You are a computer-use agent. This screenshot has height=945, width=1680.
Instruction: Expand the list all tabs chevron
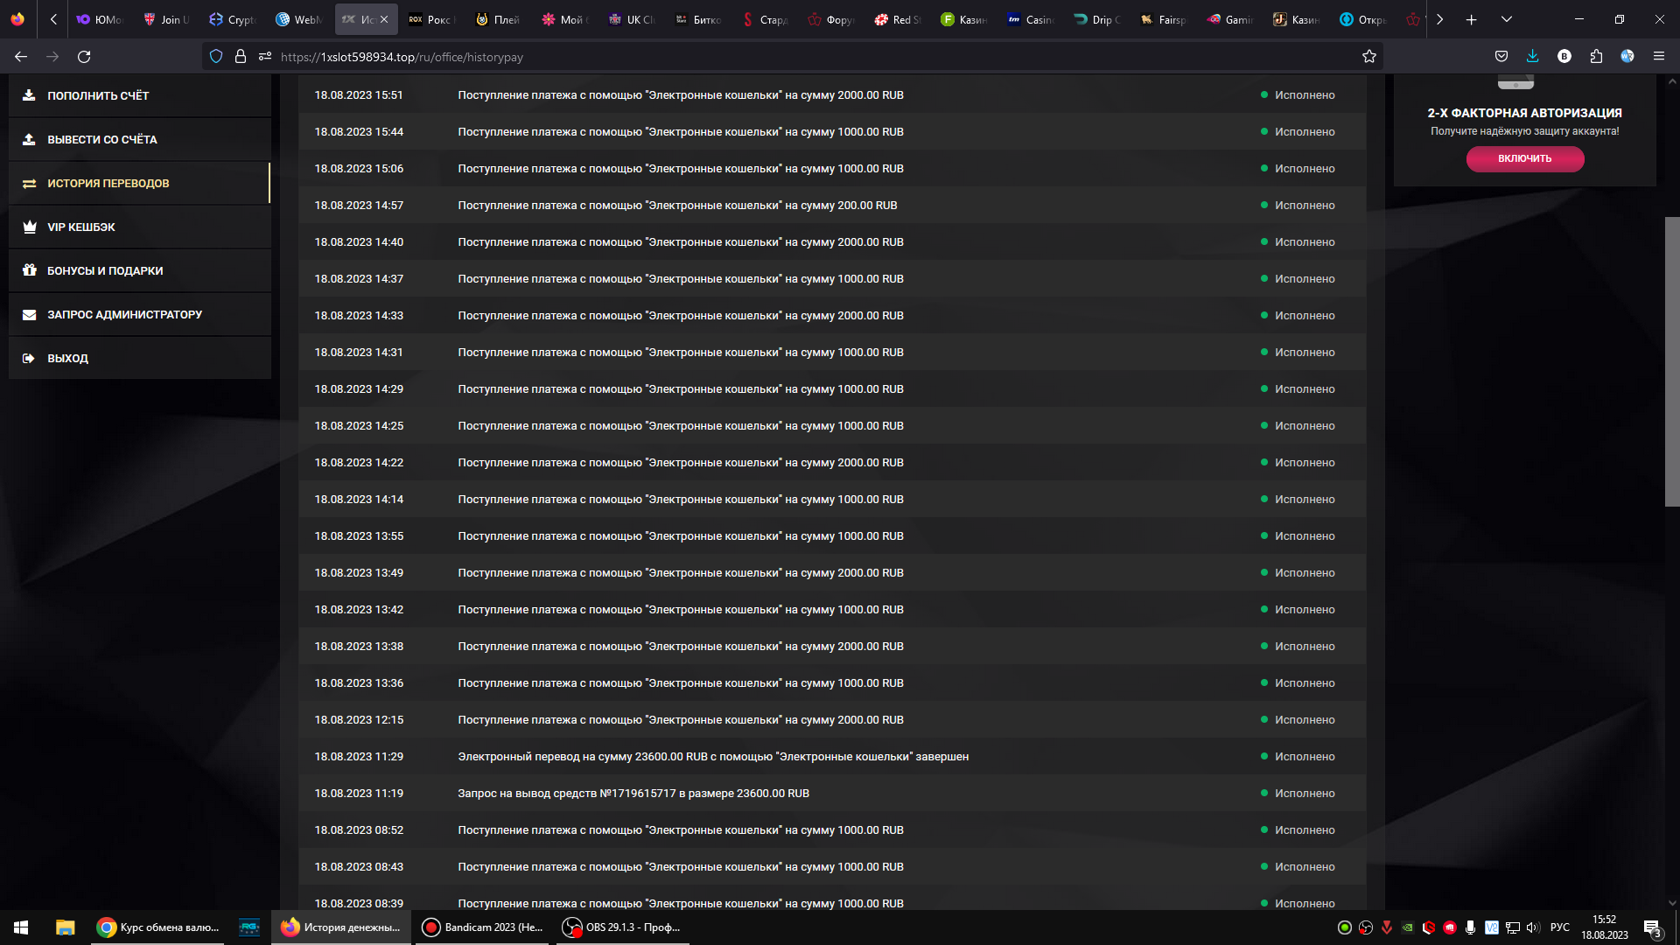[x=1507, y=19]
